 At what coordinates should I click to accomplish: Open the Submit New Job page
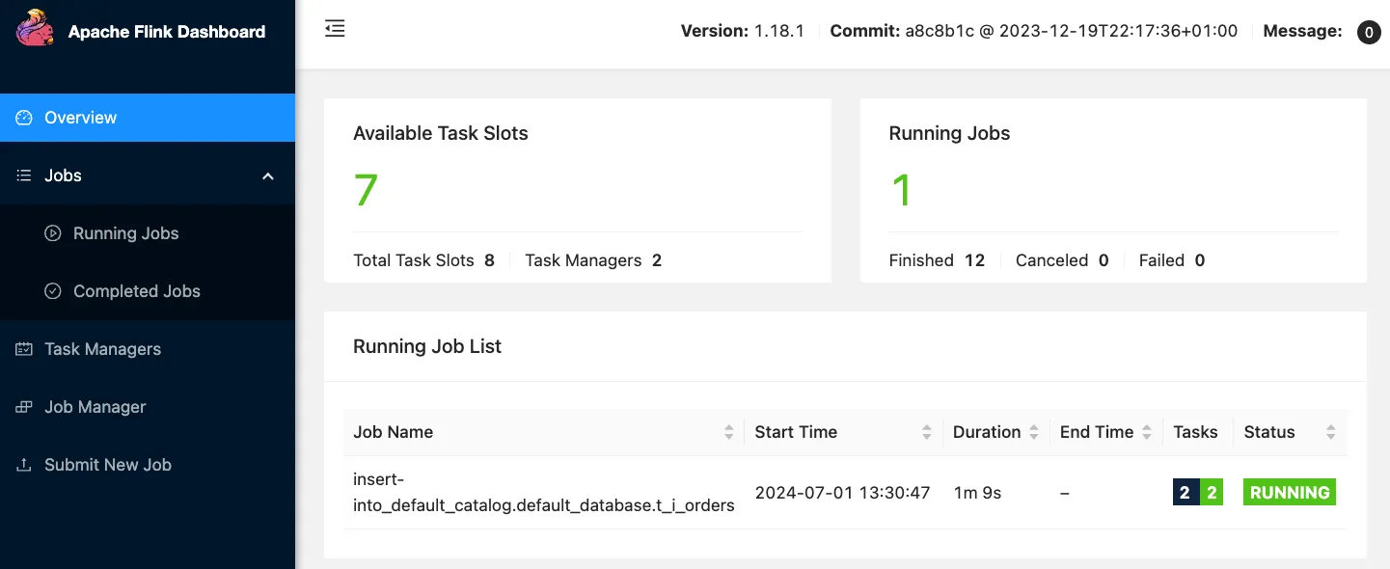[107, 465]
